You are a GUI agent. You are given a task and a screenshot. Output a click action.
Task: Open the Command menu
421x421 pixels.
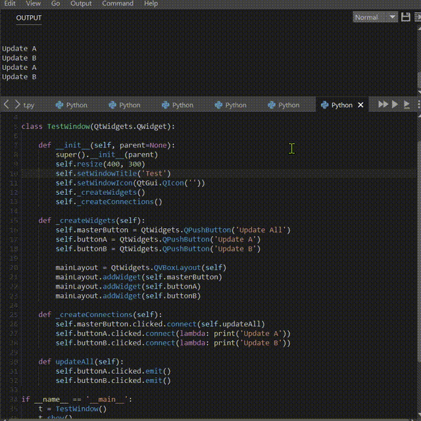click(118, 3)
